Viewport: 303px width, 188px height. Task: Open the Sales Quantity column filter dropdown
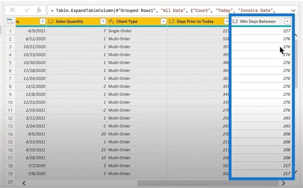(x=103, y=22)
